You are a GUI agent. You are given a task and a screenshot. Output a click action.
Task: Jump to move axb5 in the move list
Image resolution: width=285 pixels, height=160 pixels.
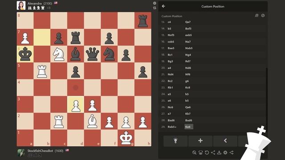[x=188, y=35]
